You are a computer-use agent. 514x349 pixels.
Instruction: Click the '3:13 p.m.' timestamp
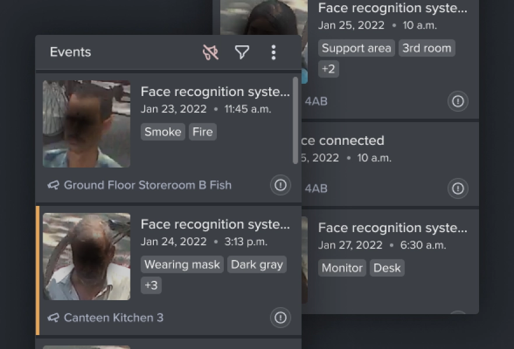pos(246,242)
